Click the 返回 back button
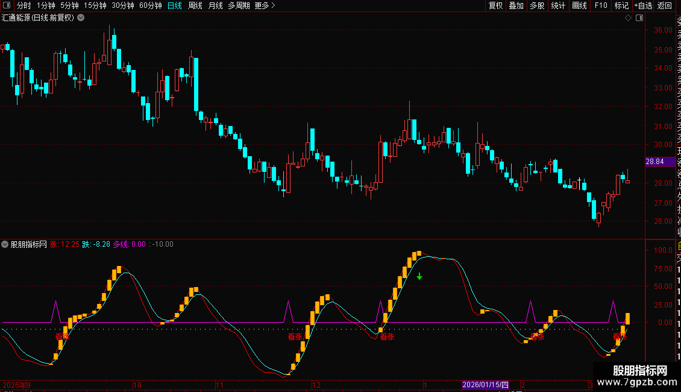 pyautogui.click(x=665, y=5)
